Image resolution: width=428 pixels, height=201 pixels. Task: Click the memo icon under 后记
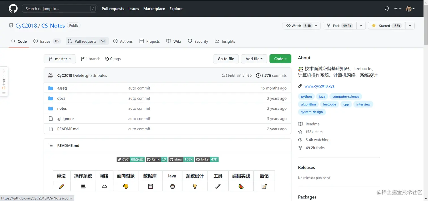[x=264, y=186]
